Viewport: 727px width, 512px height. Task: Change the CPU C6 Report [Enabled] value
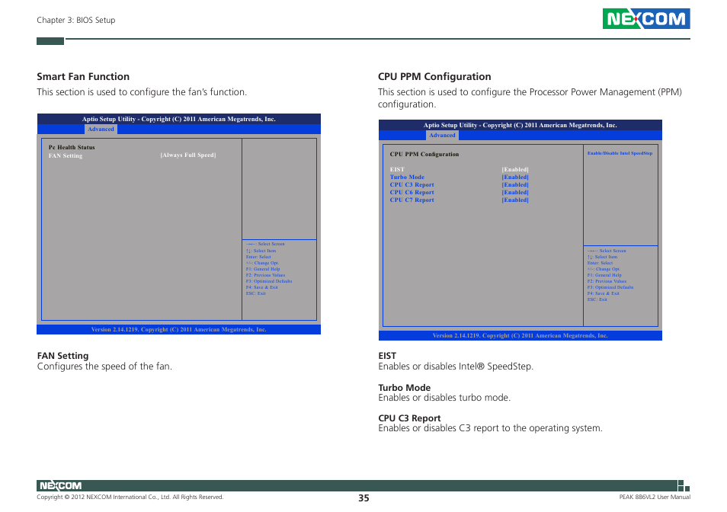(x=515, y=192)
